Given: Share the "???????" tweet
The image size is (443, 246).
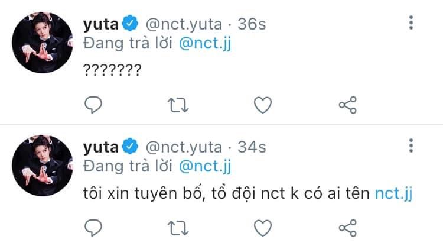Looking at the screenshot, I should pos(347,105).
